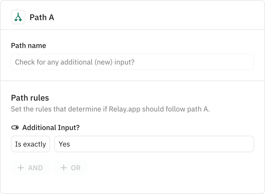Click the green branching path icon
This screenshot has height=194, width=265.
click(18, 17)
